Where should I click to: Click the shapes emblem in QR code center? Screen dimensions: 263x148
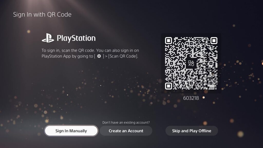tap(191, 63)
